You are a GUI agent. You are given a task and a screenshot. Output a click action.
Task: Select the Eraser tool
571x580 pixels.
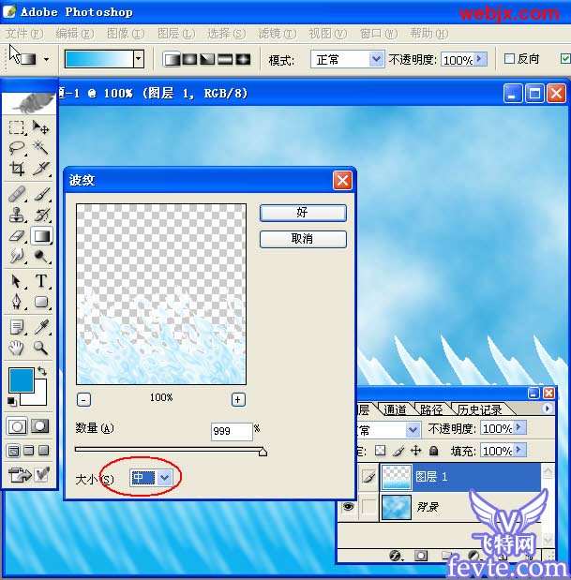tap(17, 235)
